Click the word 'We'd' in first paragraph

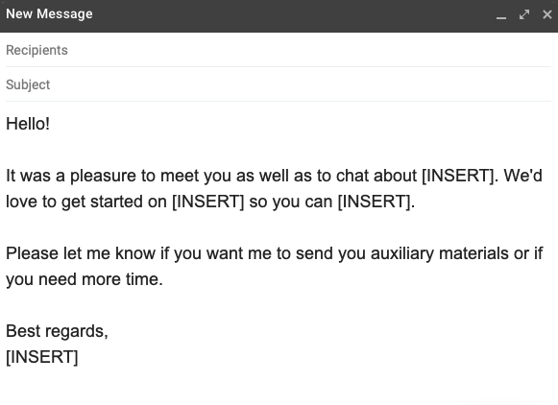(x=522, y=176)
